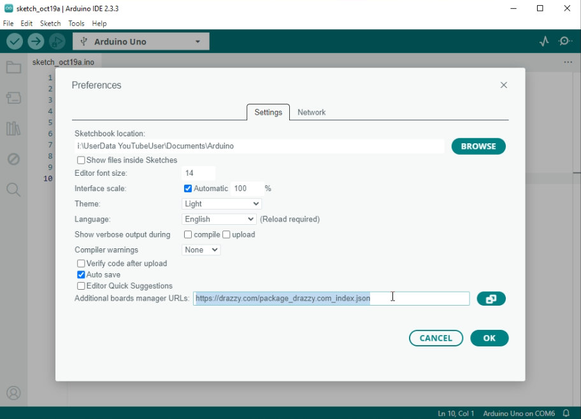Click the BROWSE button
Screen dimensions: 581x419
[x=478, y=146]
